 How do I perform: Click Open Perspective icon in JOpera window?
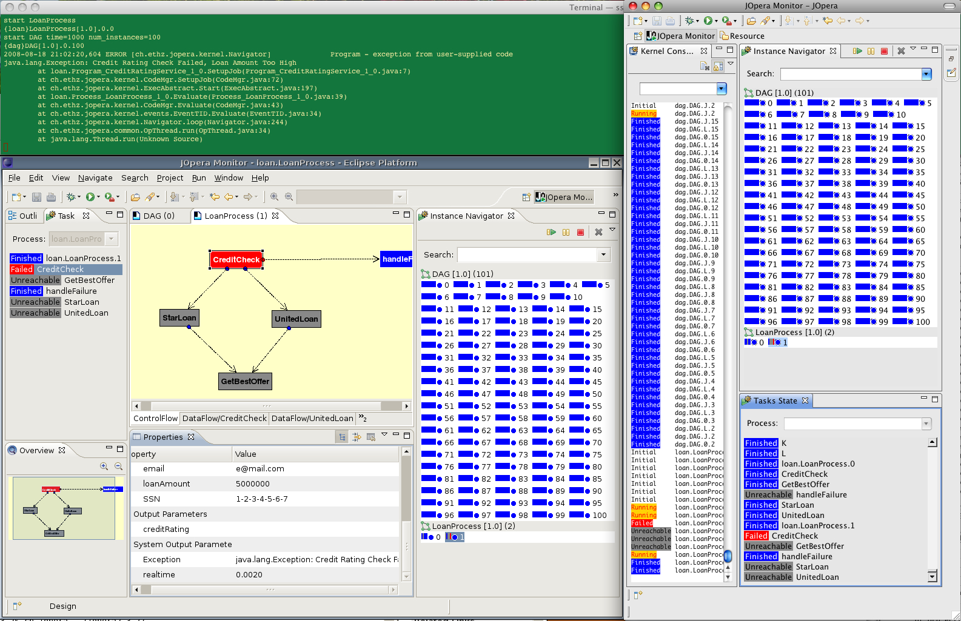638,36
